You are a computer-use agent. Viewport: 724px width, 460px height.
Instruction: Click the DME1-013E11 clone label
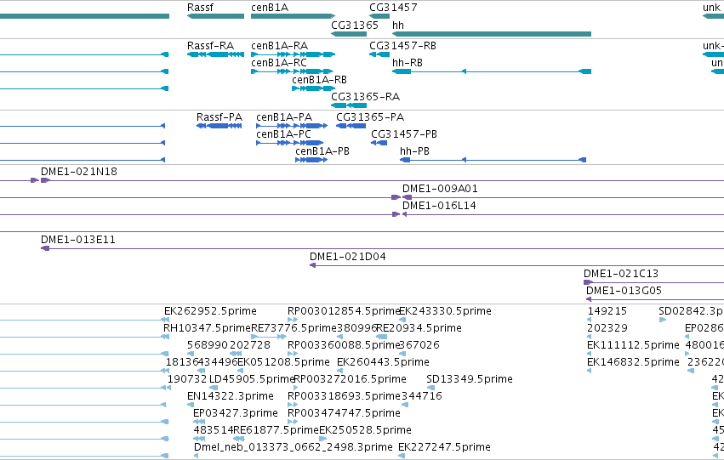(78, 240)
